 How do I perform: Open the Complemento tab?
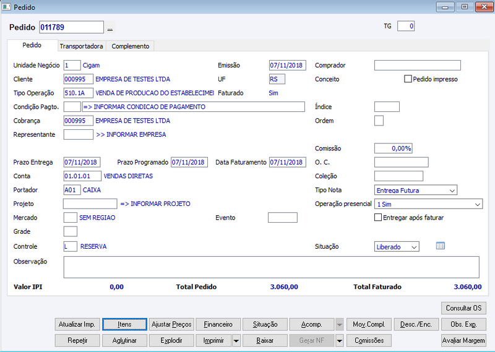point(130,46)
